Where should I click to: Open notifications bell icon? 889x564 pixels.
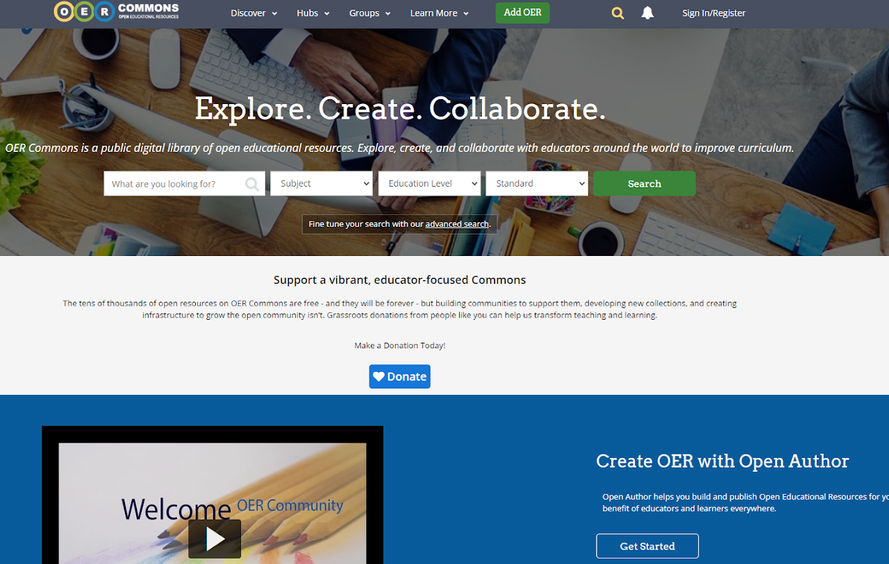coord(647,13)
